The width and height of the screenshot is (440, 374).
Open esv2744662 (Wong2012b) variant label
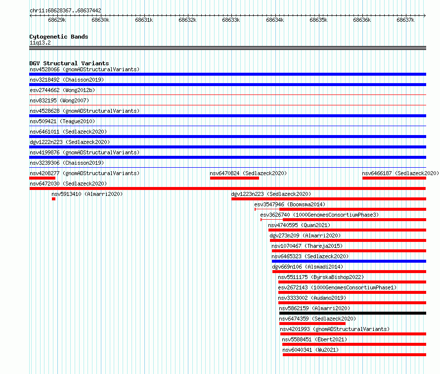[x=62, y=90]
